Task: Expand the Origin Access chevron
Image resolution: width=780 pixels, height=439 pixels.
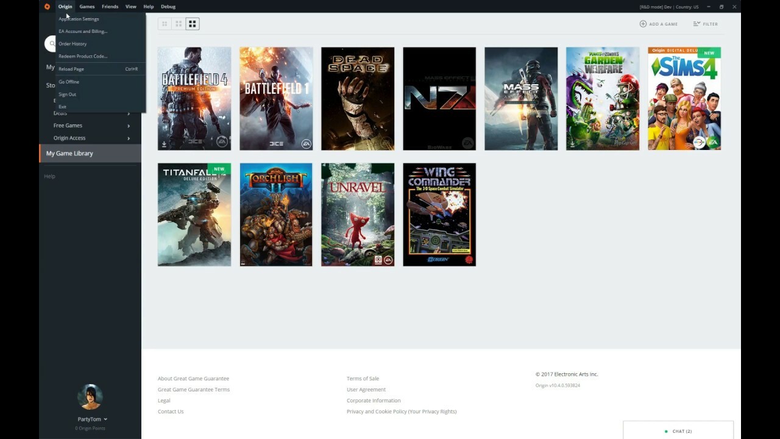Action: pyautogui.click(x=129, y=138)
